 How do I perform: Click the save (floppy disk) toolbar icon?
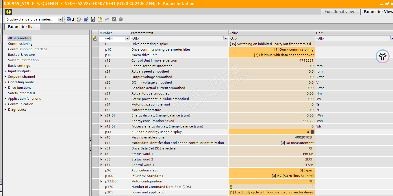coord(93,19)
